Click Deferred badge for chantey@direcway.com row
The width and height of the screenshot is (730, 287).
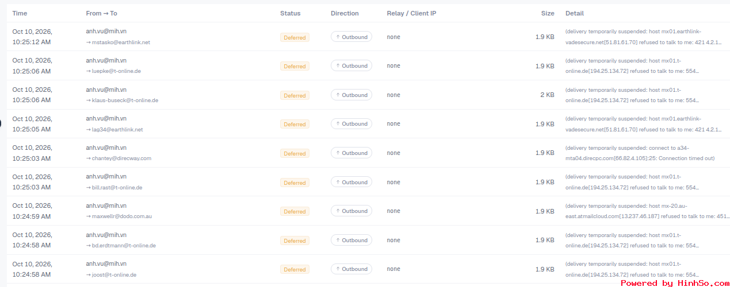(295, 153)
